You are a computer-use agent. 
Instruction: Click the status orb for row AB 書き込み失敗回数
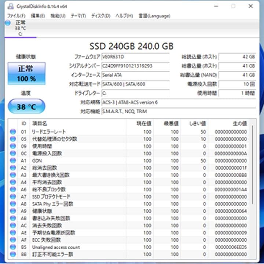coord(13,218)
